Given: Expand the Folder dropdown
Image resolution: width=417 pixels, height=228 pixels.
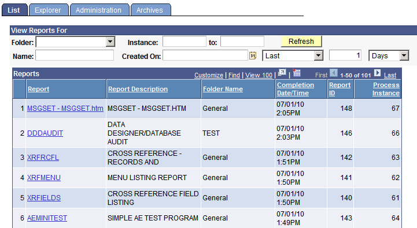Looking at the screenshot, I should [110, 42].
